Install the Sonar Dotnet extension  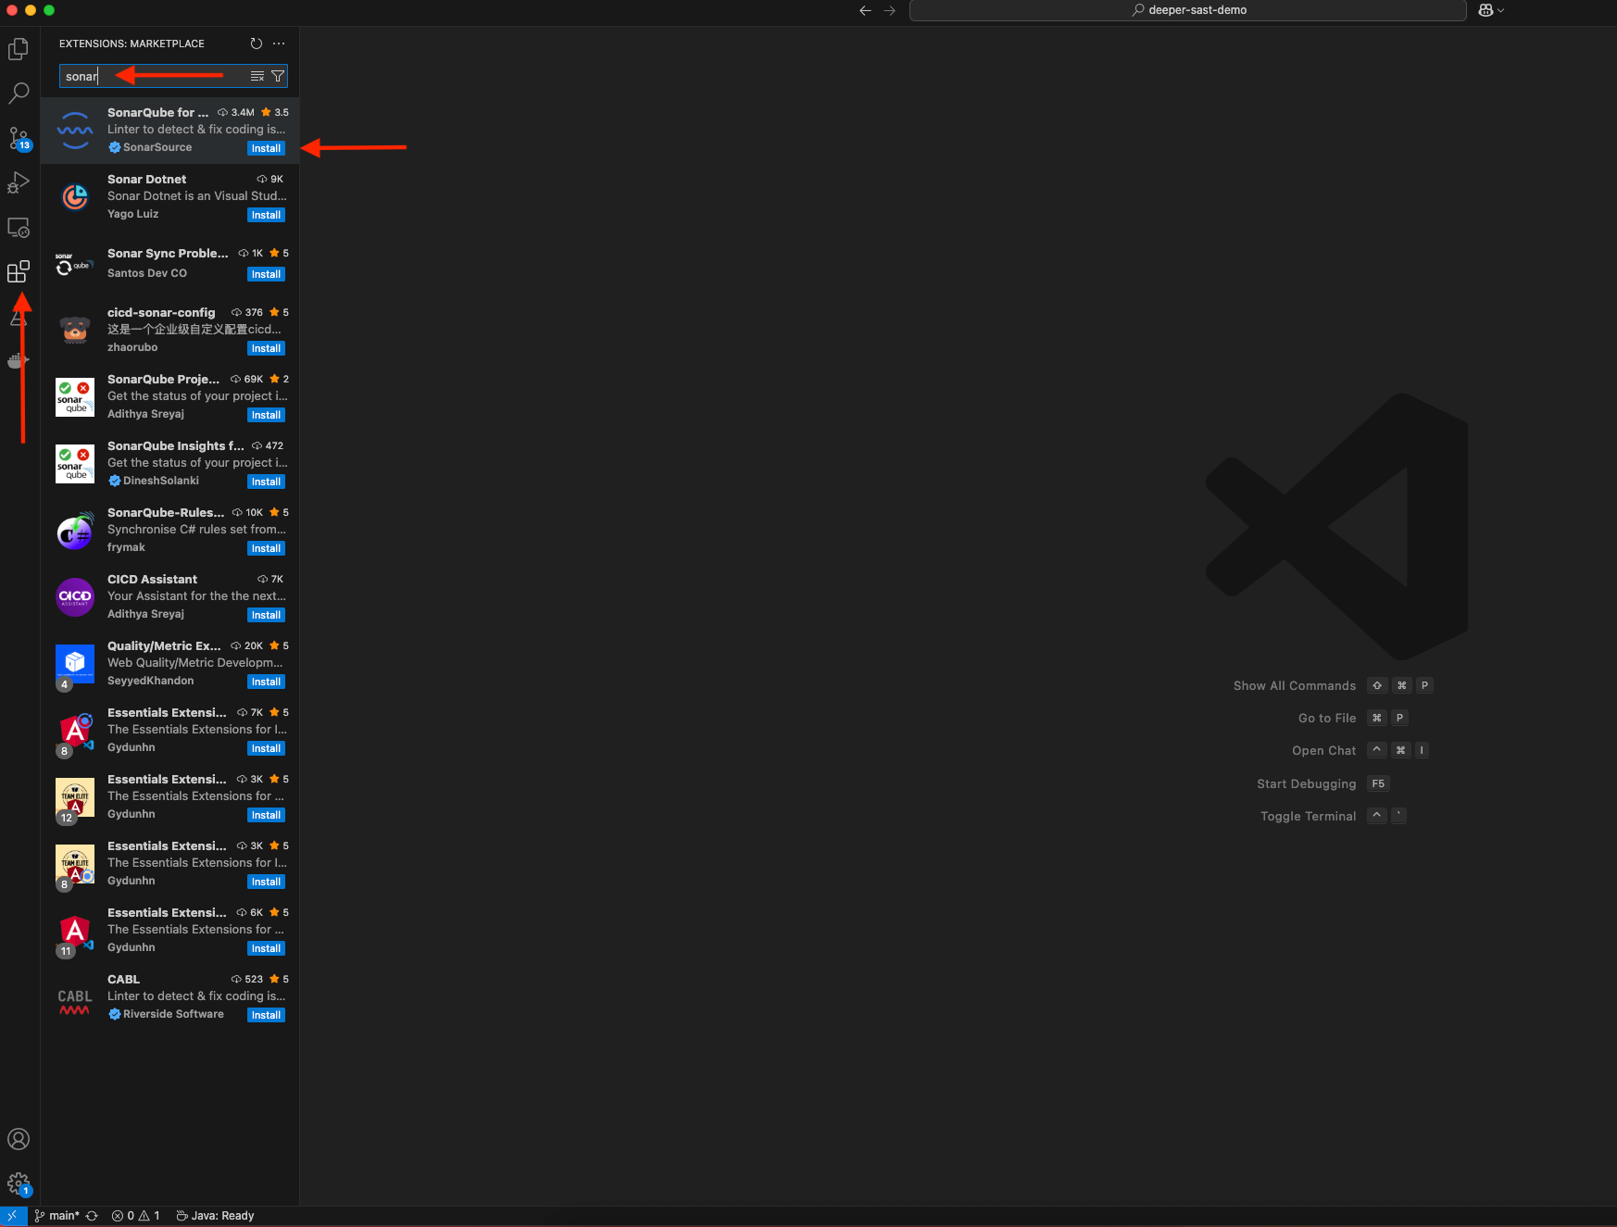tap(266, 215)
